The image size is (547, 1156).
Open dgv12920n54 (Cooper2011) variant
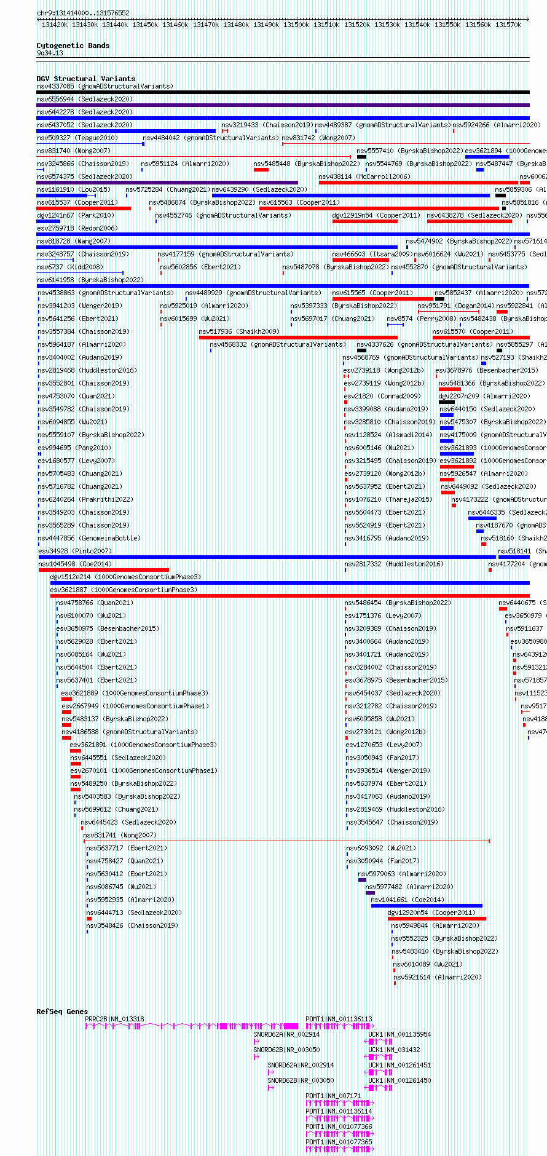point(432,913)
